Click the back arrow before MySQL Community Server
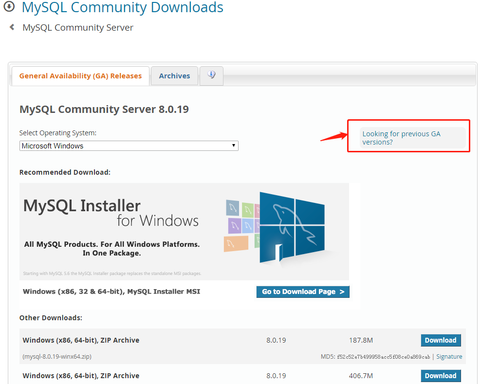481x384 pixels. click(x=12, y=27)
